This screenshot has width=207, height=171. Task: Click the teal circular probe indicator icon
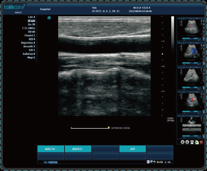pos(49,18)
